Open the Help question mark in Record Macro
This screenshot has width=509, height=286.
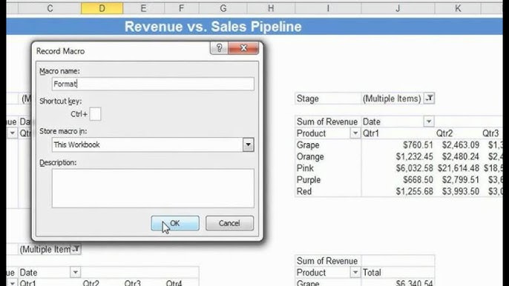219,48
